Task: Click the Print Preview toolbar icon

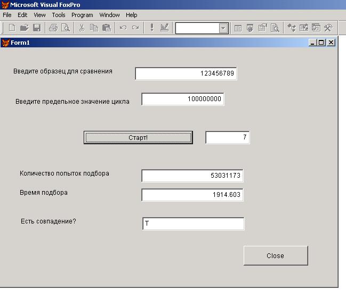Action: click(x=65, y=28)
